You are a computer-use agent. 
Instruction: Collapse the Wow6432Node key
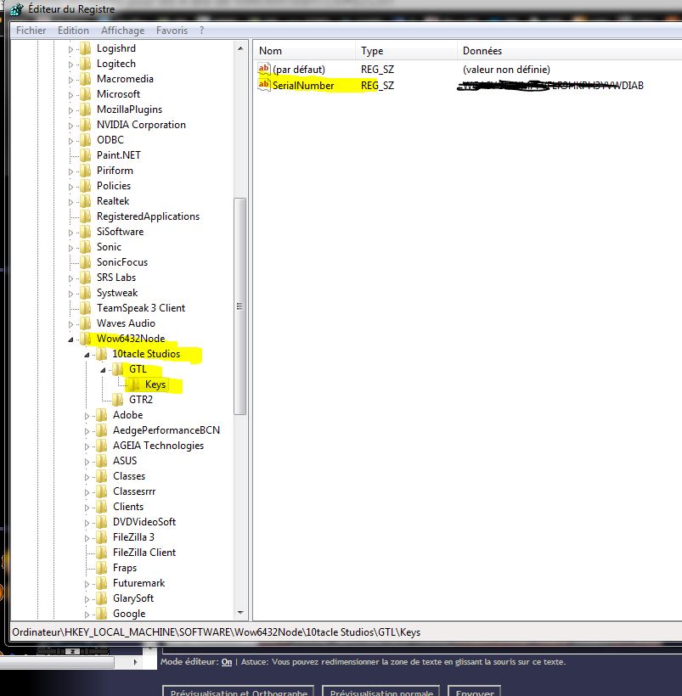(x=70, y=340)
